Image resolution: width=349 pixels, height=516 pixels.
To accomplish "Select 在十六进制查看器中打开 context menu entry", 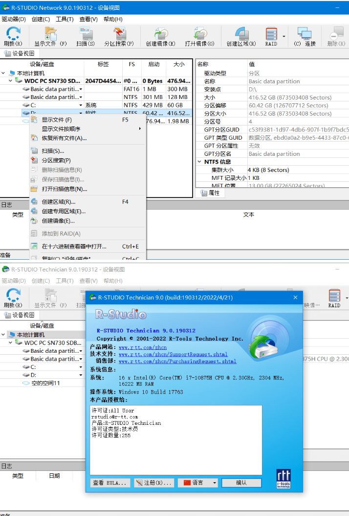I will click(74, 246).
